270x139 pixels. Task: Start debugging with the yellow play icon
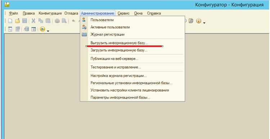pyautogui.click(x=42, y=29)
